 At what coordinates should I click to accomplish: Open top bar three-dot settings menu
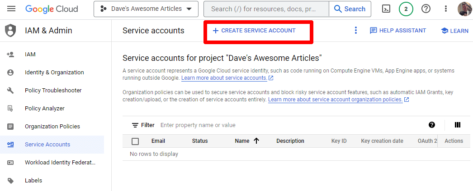coord(446,9)
